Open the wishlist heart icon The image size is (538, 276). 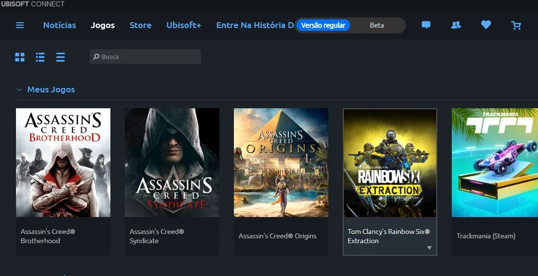pyautogui.click(x=486, y=25)
